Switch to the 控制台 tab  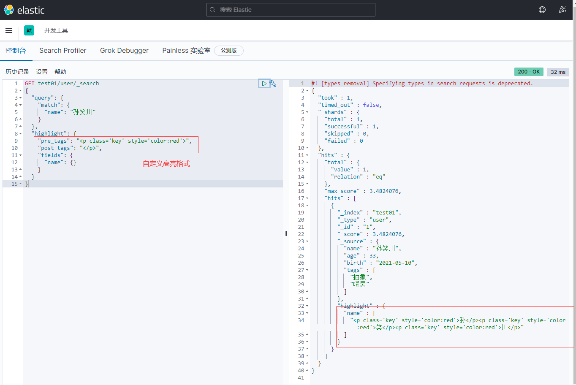(16, 51)
